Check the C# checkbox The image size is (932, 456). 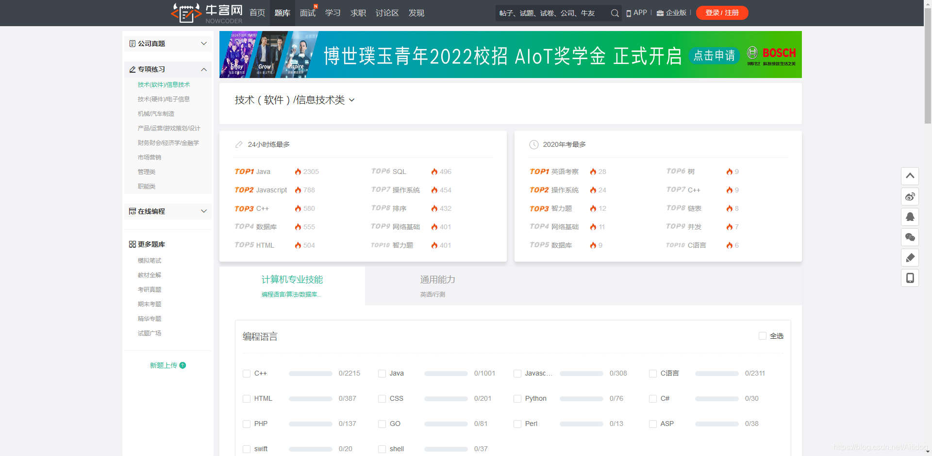click(653, 399)
